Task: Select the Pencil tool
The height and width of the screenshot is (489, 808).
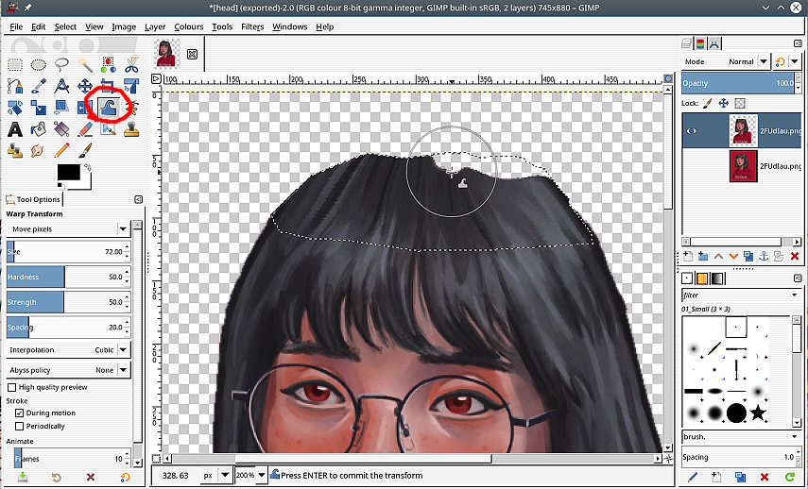Action: 61,150
